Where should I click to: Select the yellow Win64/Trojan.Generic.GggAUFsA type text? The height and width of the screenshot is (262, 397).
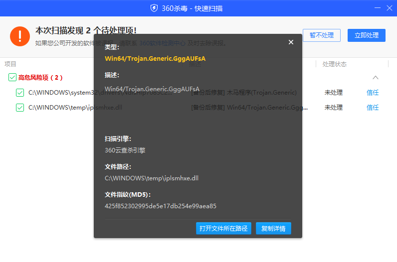click(155, 59)
